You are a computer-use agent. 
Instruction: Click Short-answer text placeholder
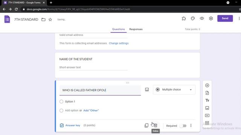pos(70,67)
